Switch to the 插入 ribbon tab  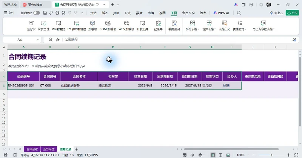(105, 13)
